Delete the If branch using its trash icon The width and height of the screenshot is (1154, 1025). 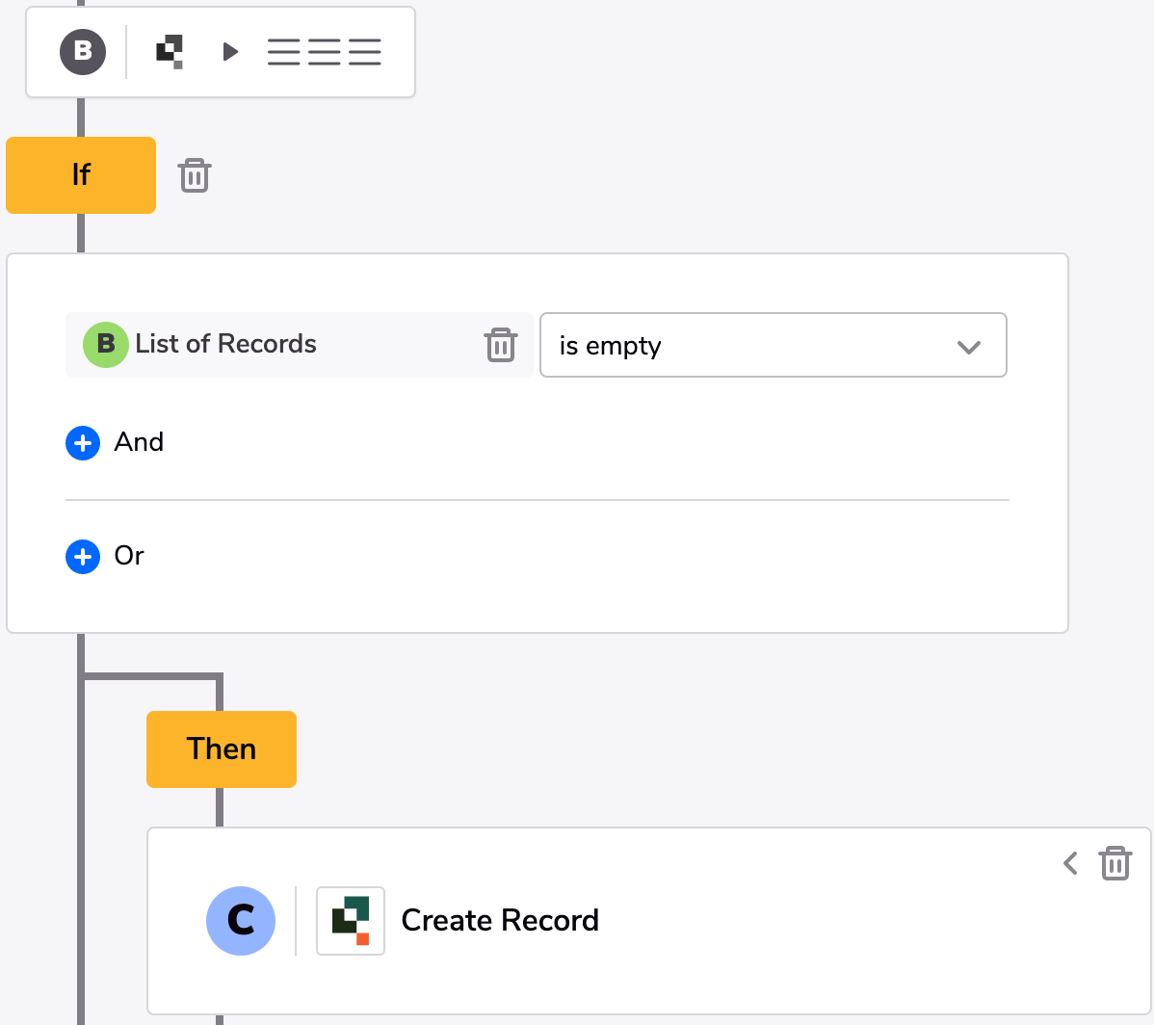coord(195,175)
